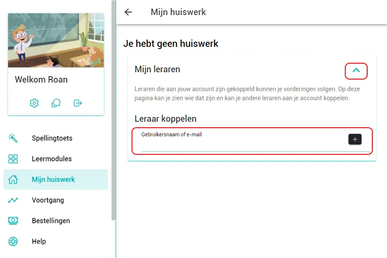Image resolution: width=387 pixels, height=258 pixels.
Task: Click the magic wand Spellingtoets icon
Action: [x=13, y=138]
